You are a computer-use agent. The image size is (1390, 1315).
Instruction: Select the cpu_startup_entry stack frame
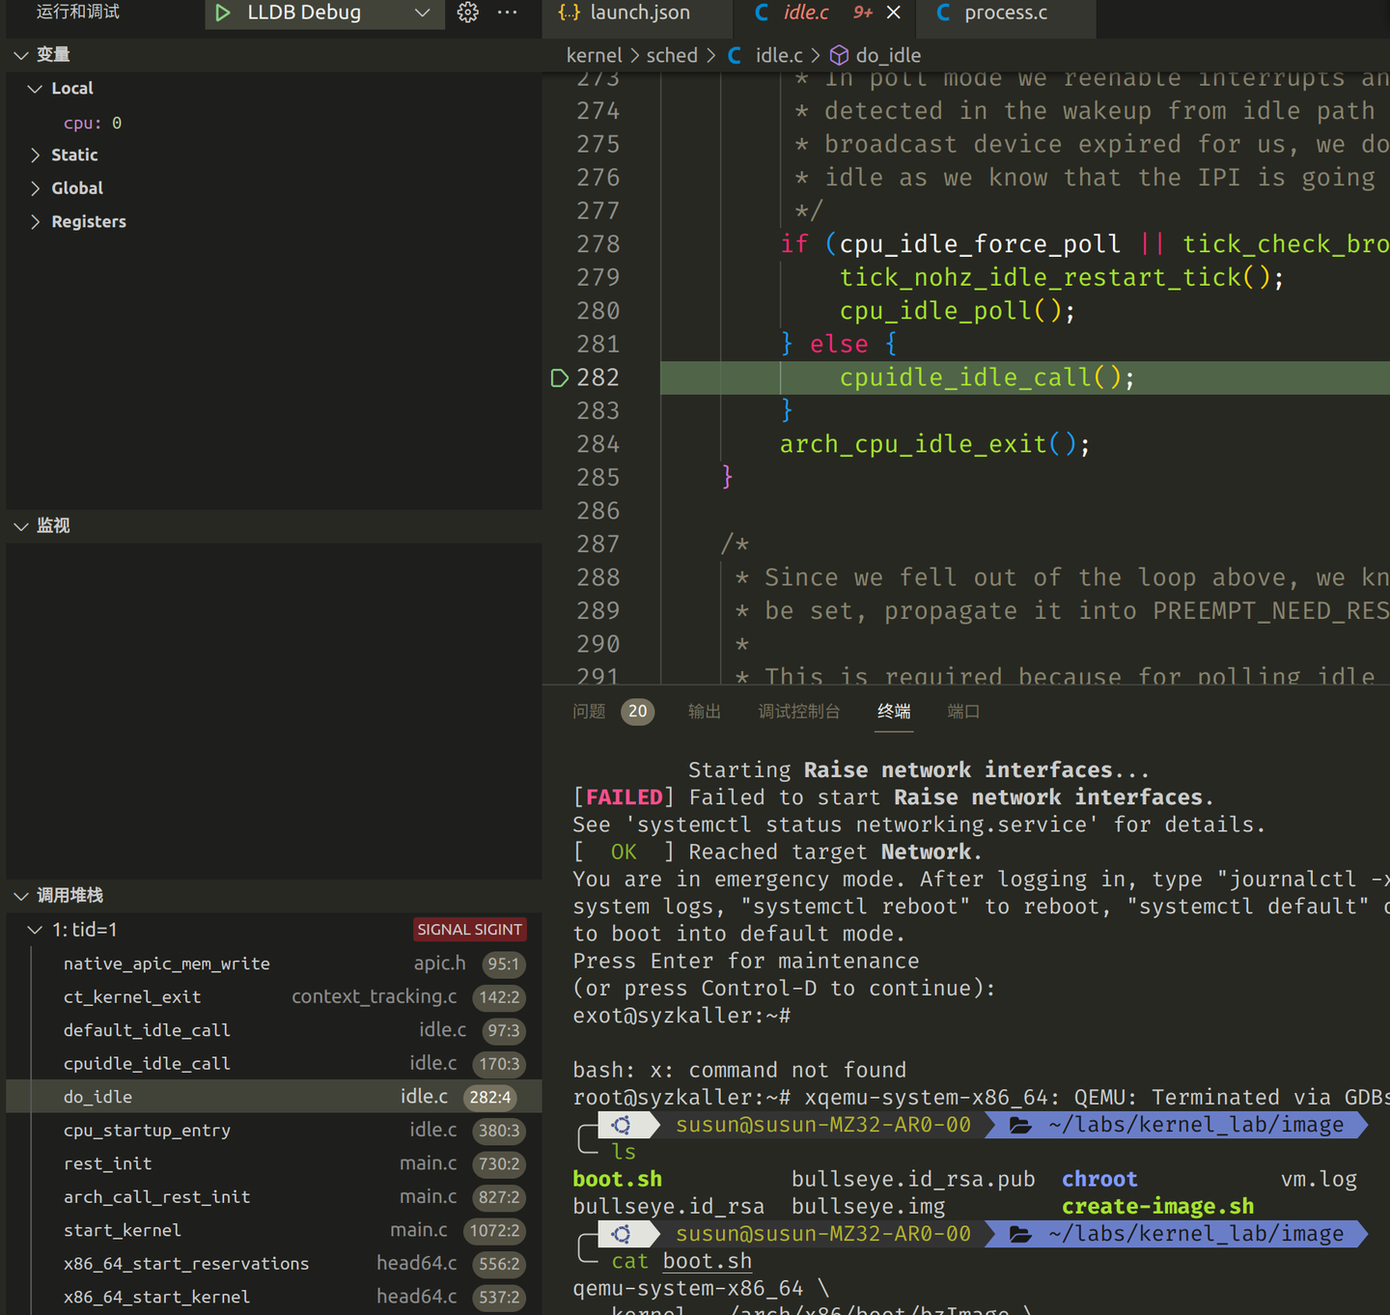[274, 1131]
